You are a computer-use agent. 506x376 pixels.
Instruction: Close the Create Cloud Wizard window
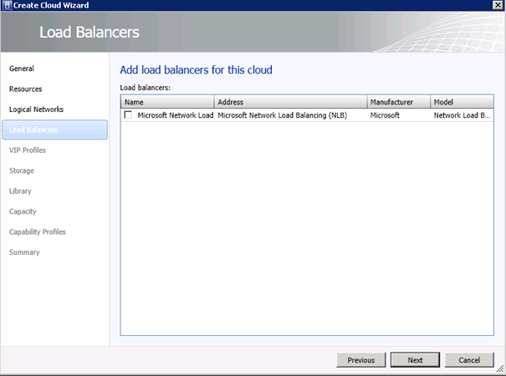497,6
